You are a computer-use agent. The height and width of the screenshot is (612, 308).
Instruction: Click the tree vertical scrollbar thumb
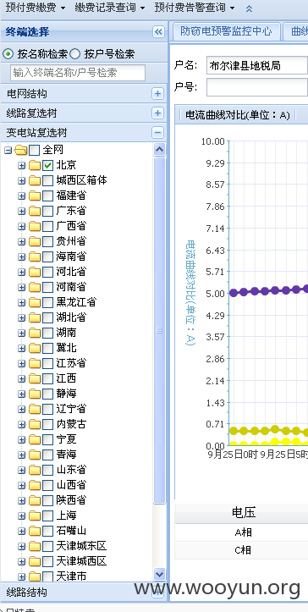point(159,330)
